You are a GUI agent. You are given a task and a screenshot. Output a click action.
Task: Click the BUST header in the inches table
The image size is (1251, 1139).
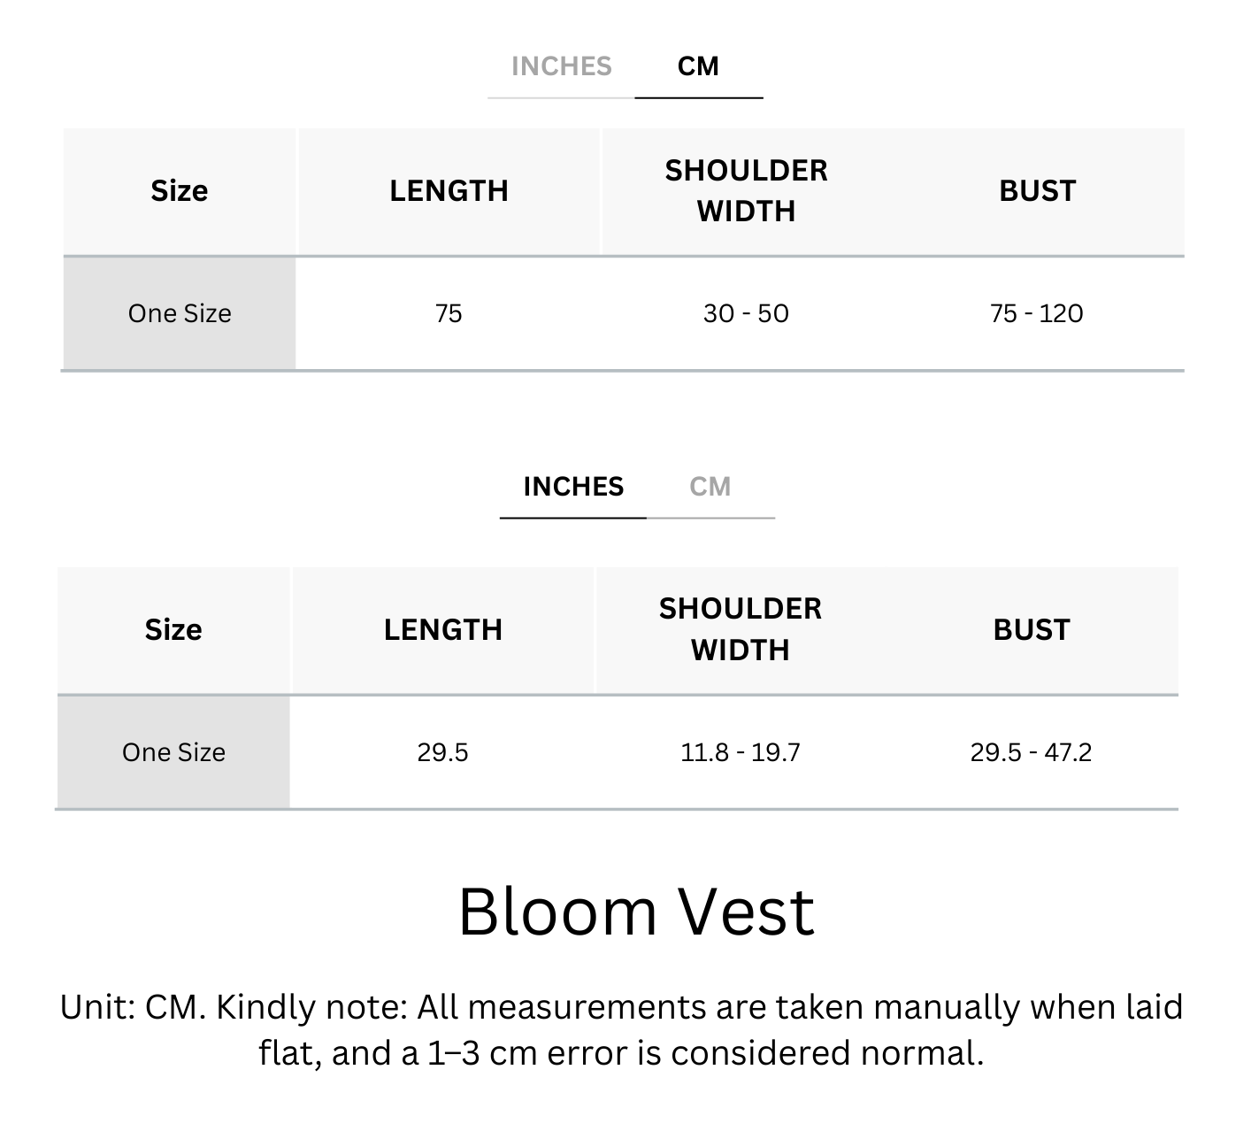pyautogui.click(x=1031, y=630)
